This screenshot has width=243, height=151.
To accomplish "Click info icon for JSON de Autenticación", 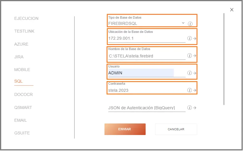I will tap(189, 108).
